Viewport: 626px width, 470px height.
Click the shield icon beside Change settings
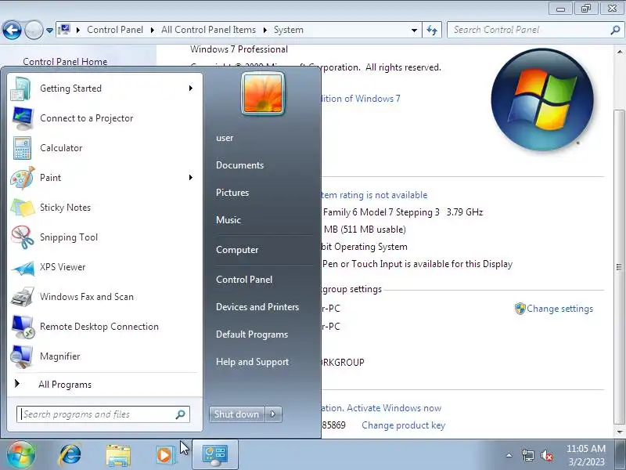click(x=520, y=309)
